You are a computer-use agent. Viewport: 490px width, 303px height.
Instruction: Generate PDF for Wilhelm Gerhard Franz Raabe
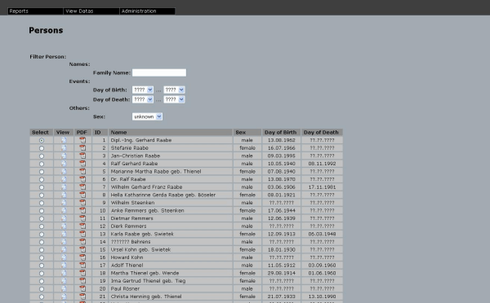pyautogui.click(x=82, y=187)
